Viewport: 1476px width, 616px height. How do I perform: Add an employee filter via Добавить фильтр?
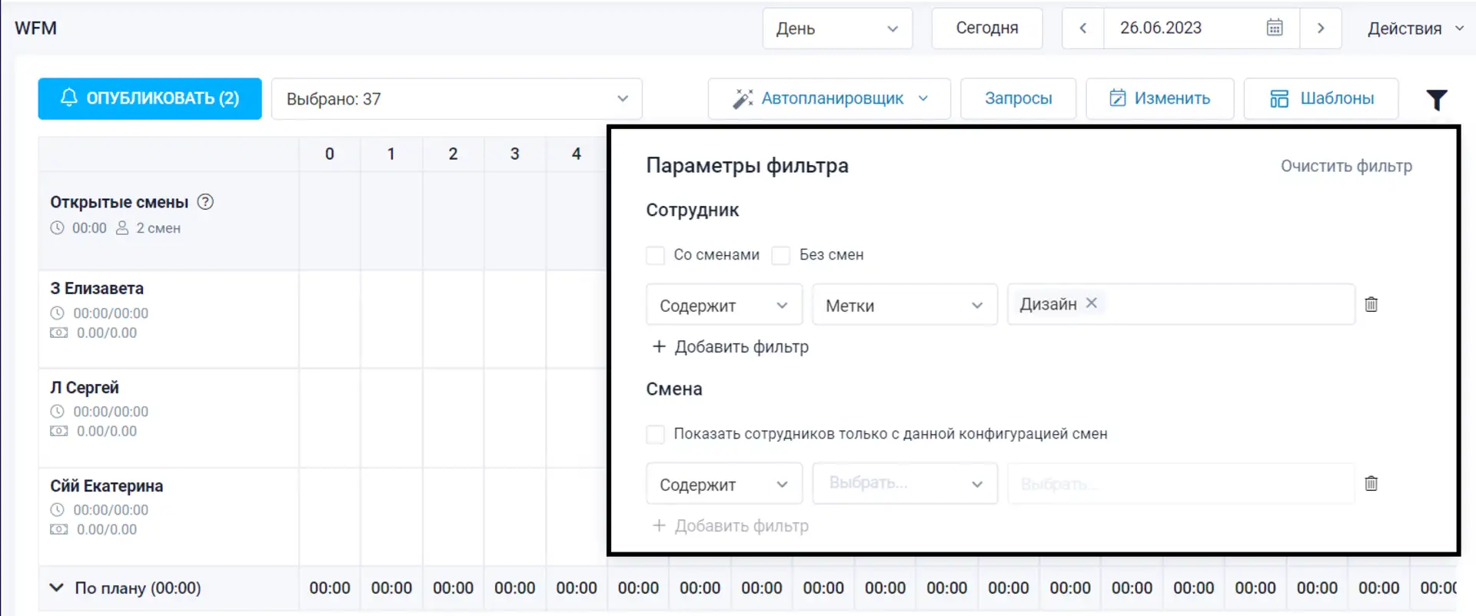[x=730, y=346]
